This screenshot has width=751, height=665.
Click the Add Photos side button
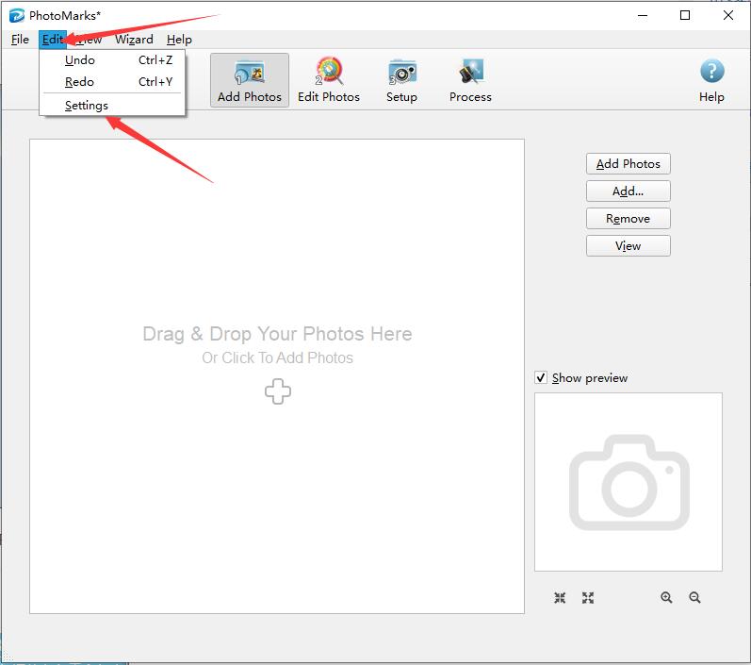coord(629,164)
